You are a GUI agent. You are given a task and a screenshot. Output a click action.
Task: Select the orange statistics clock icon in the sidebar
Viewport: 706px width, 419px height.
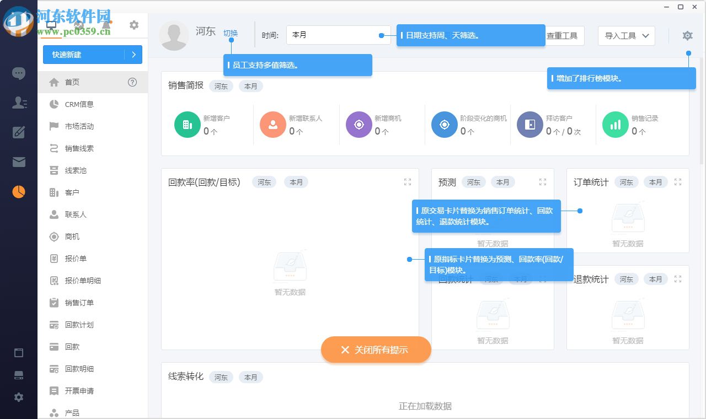[19, 192]
